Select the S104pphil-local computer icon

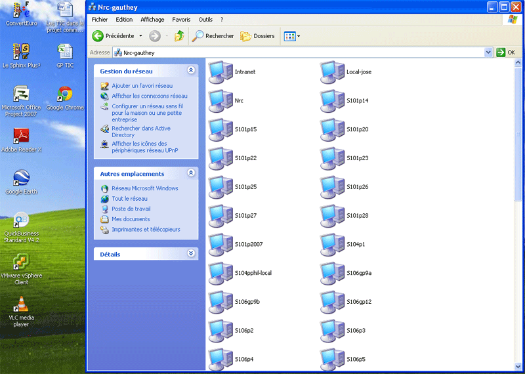pos(220,273)
